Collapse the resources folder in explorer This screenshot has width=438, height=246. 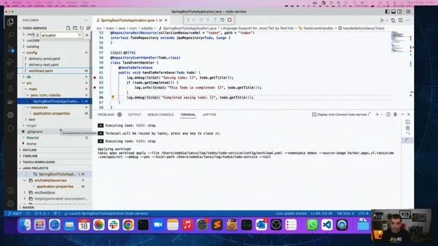(55, 107)
